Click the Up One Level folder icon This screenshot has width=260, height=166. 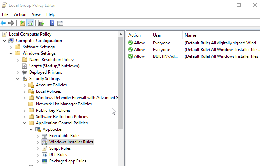22,23
